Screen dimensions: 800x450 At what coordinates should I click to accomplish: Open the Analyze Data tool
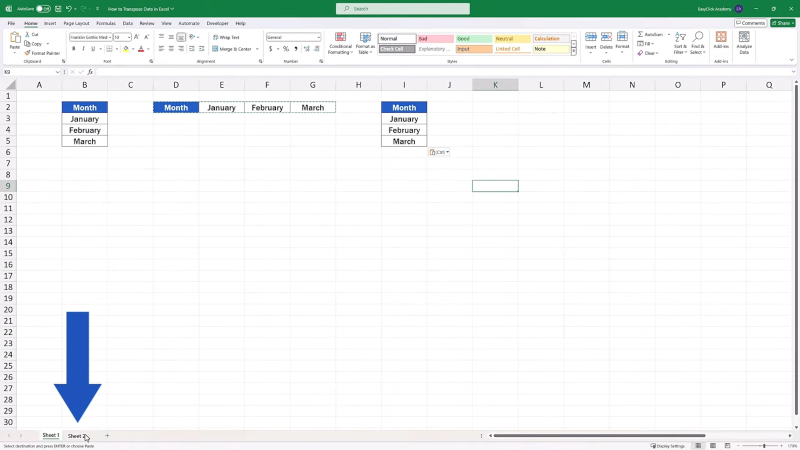[x=744, y=37]
